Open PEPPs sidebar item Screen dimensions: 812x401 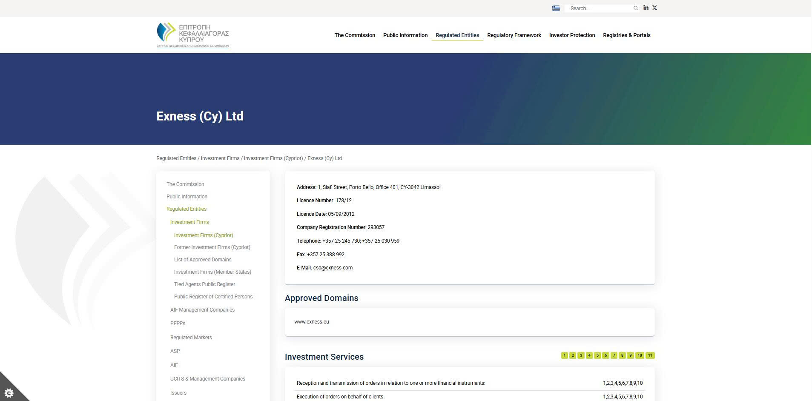[x=178, y=324]
